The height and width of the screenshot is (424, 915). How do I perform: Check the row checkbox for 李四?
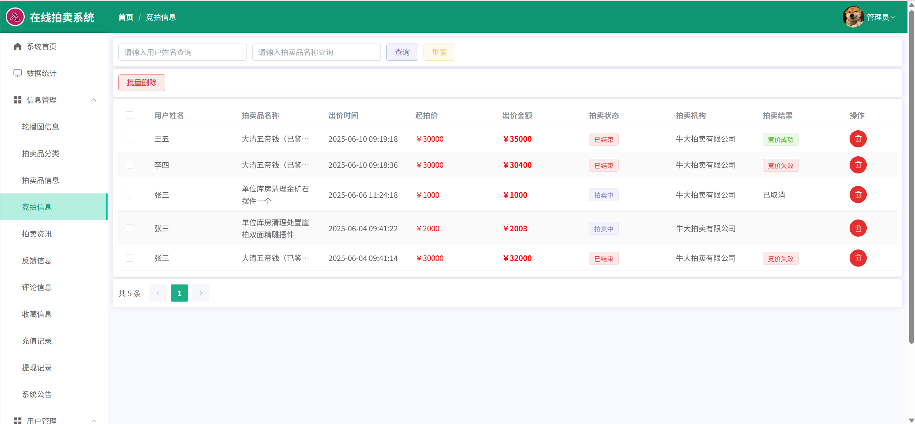tap(129, 165)
